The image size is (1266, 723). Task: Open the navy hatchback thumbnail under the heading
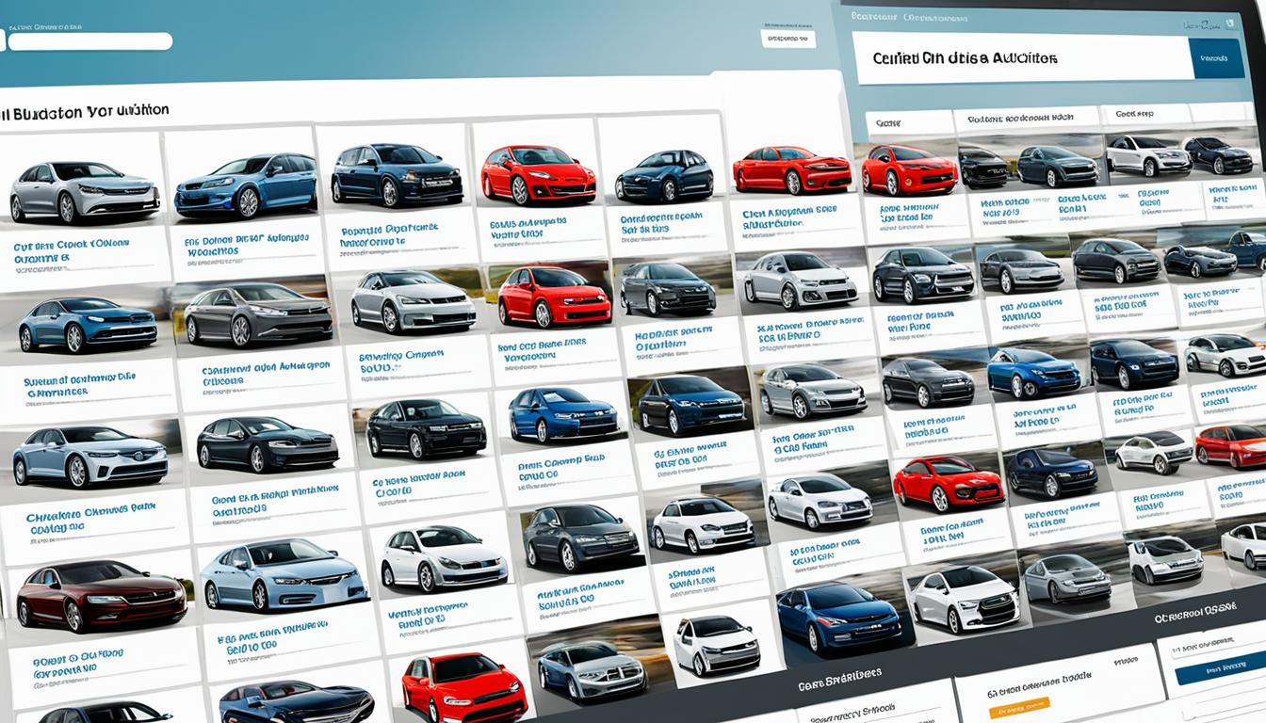[396, 172]
